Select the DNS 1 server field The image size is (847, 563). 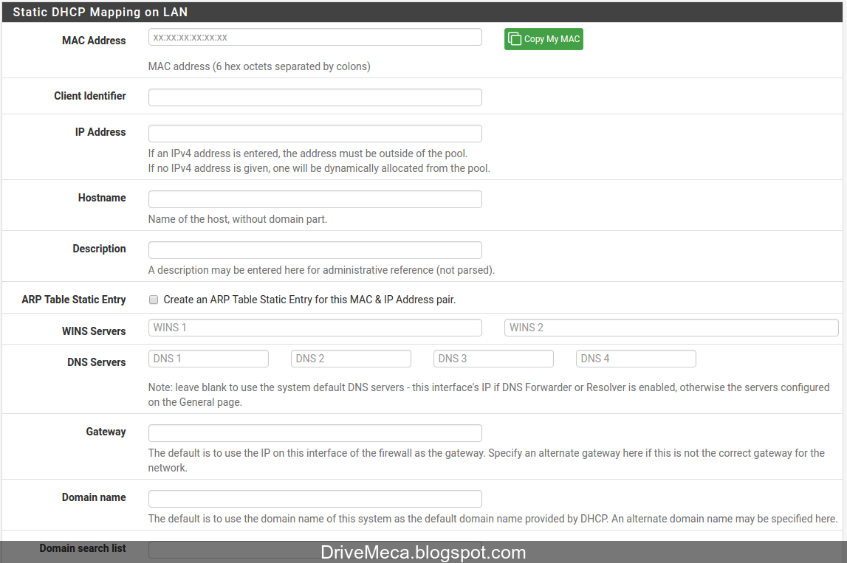[208, 359]
